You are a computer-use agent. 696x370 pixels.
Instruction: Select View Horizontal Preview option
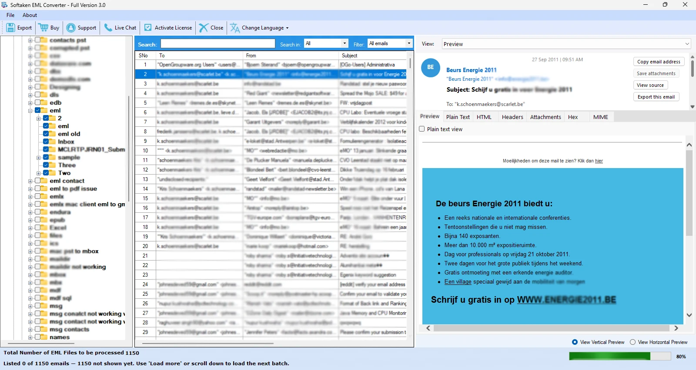633,342
